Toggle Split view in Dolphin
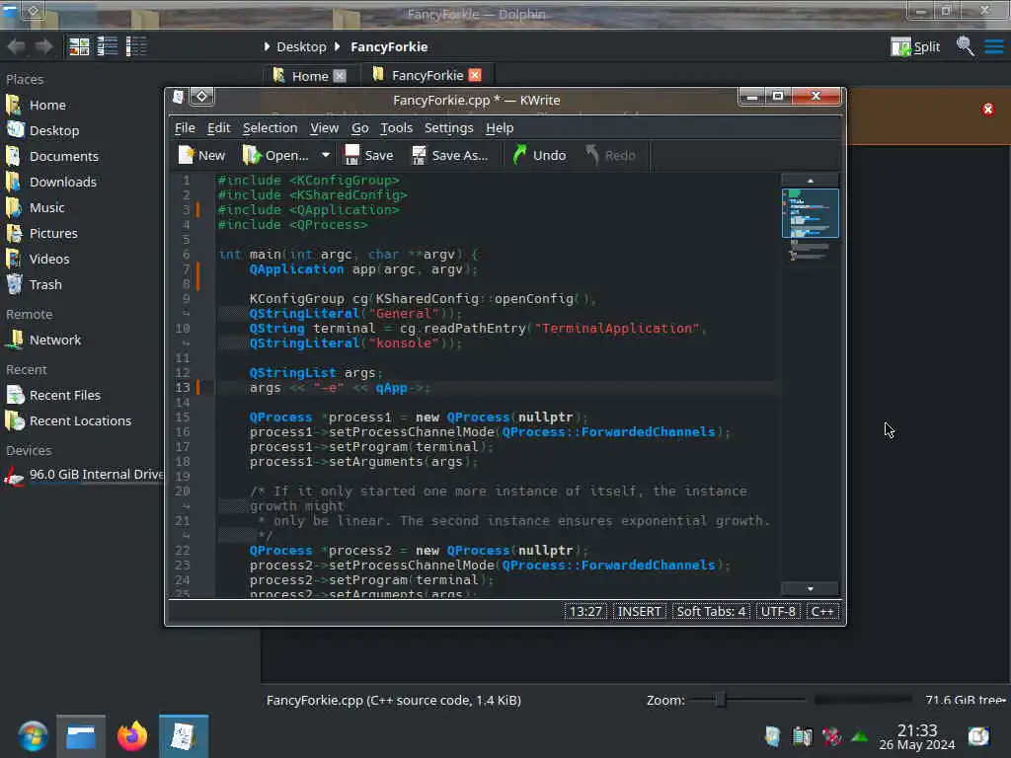 click(915, 47)
